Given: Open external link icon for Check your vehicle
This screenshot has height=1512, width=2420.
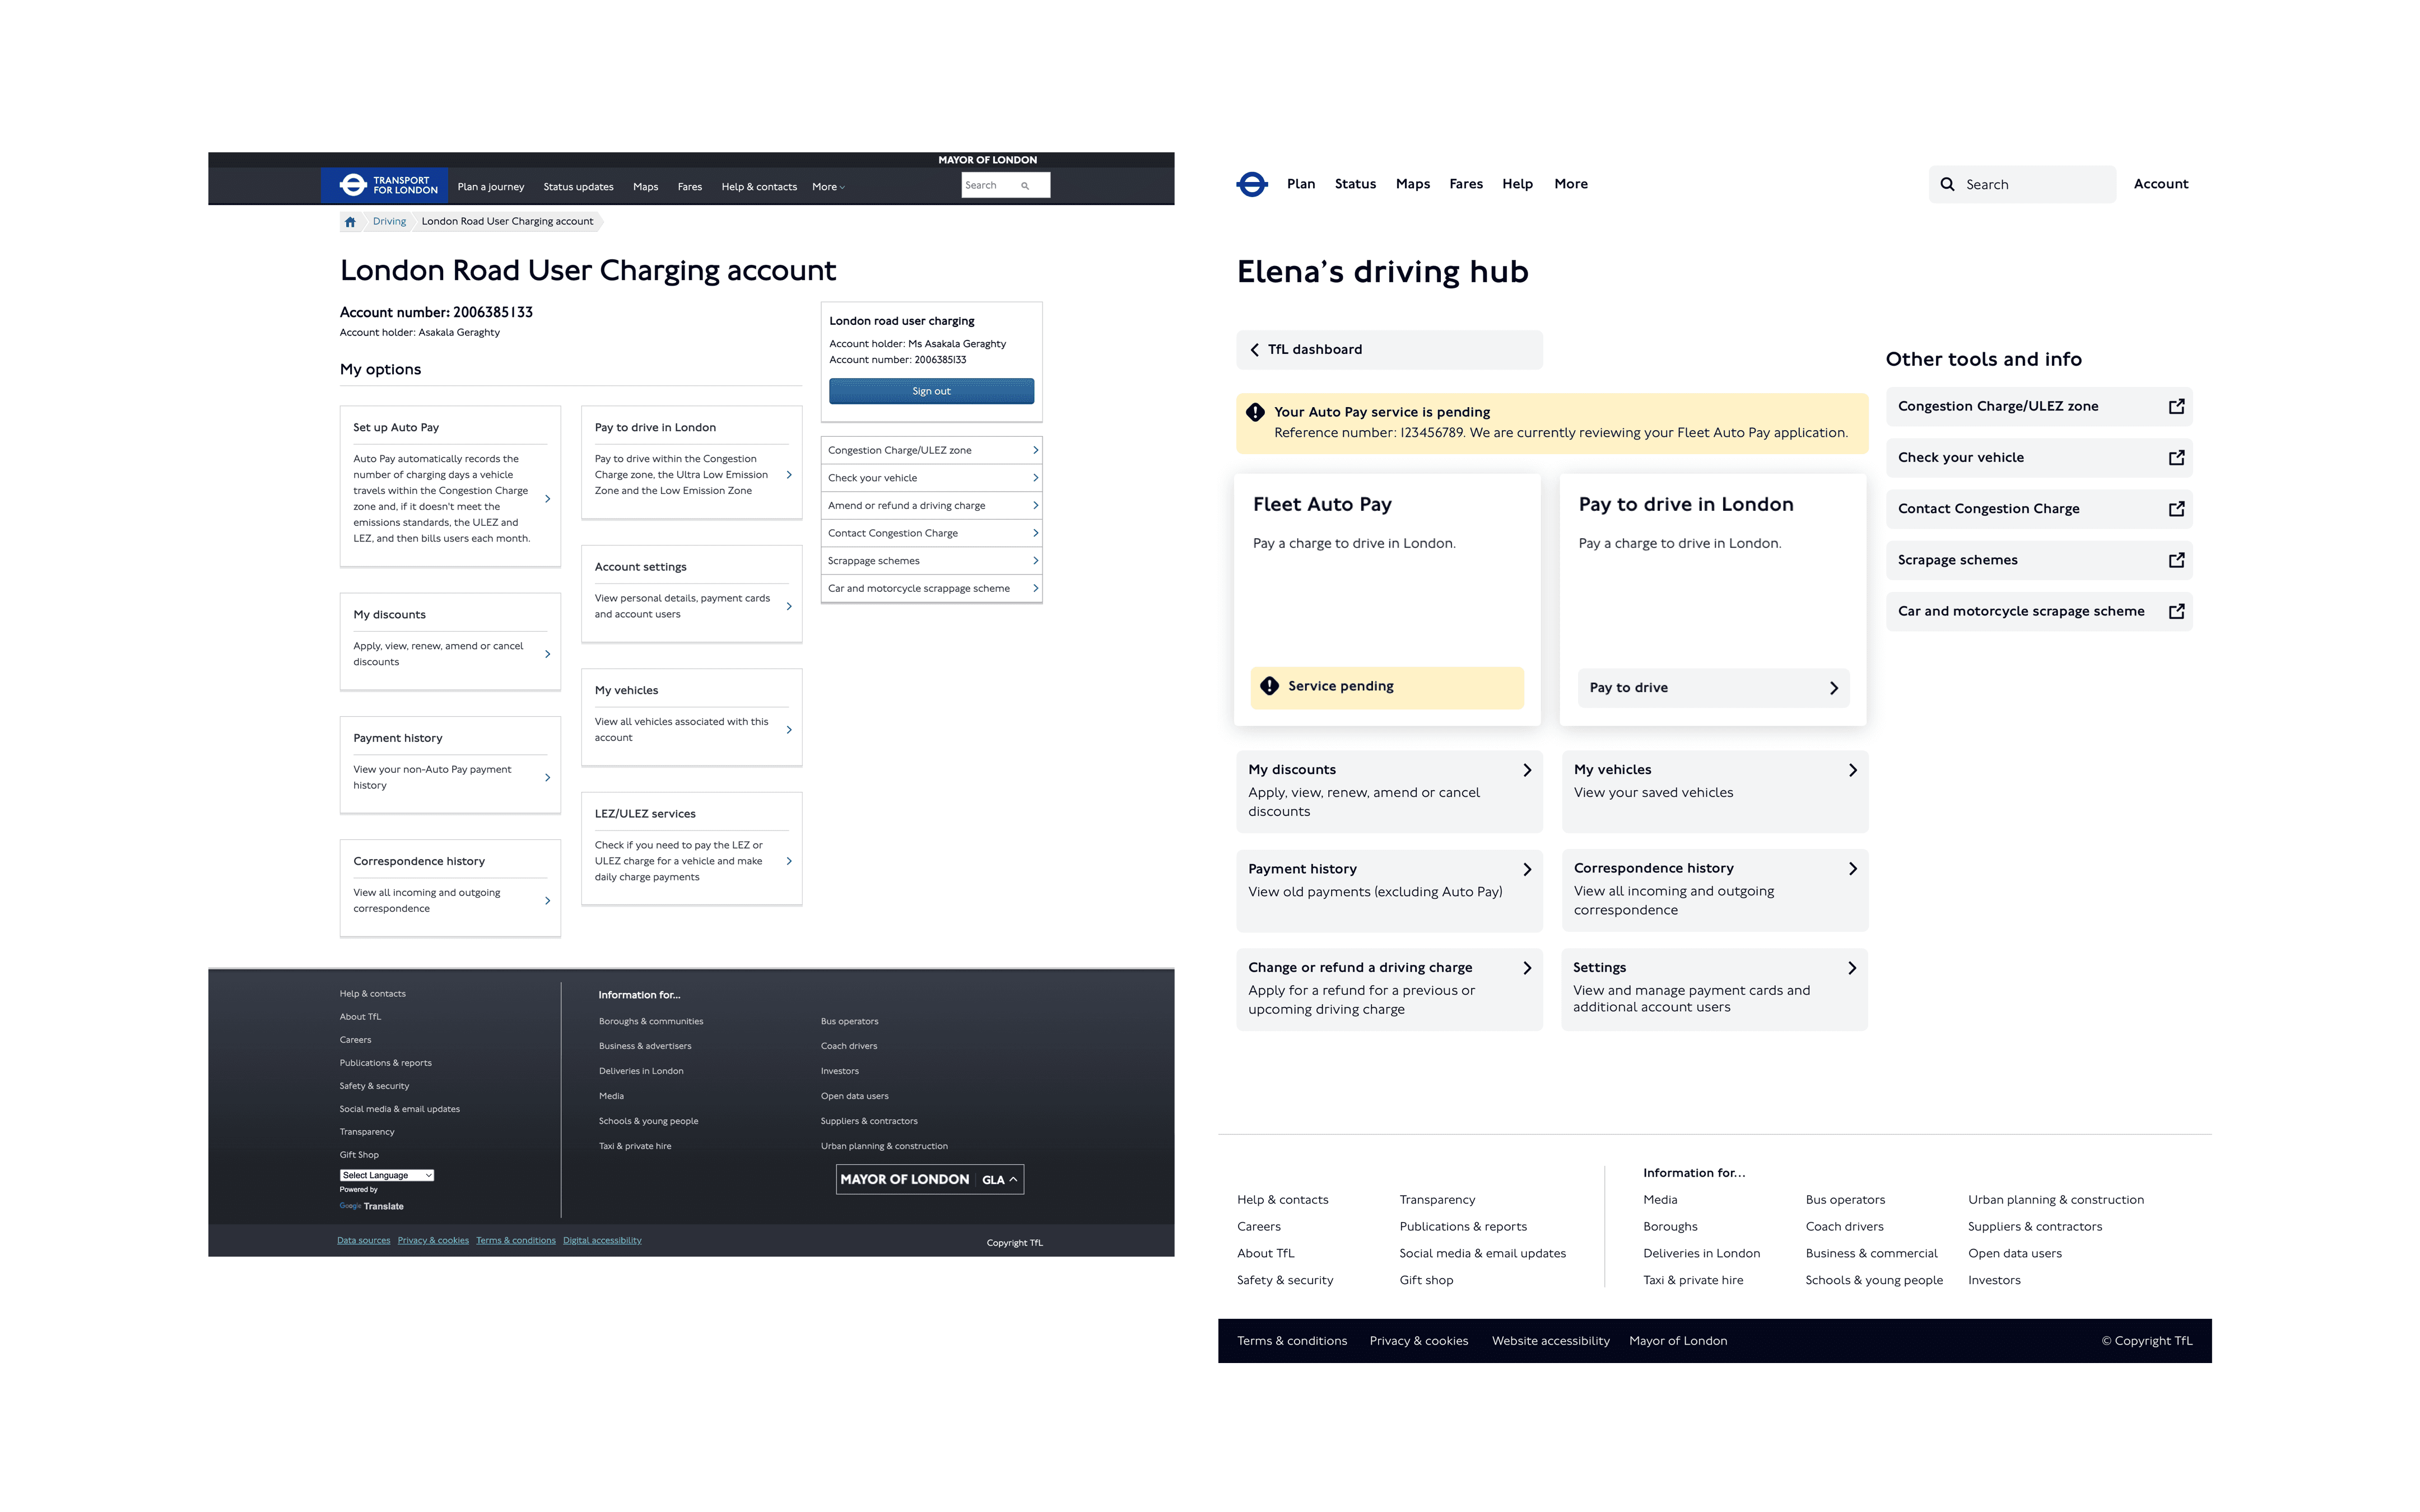Looking at the screenshot, I should click(x=2176, y=458).
